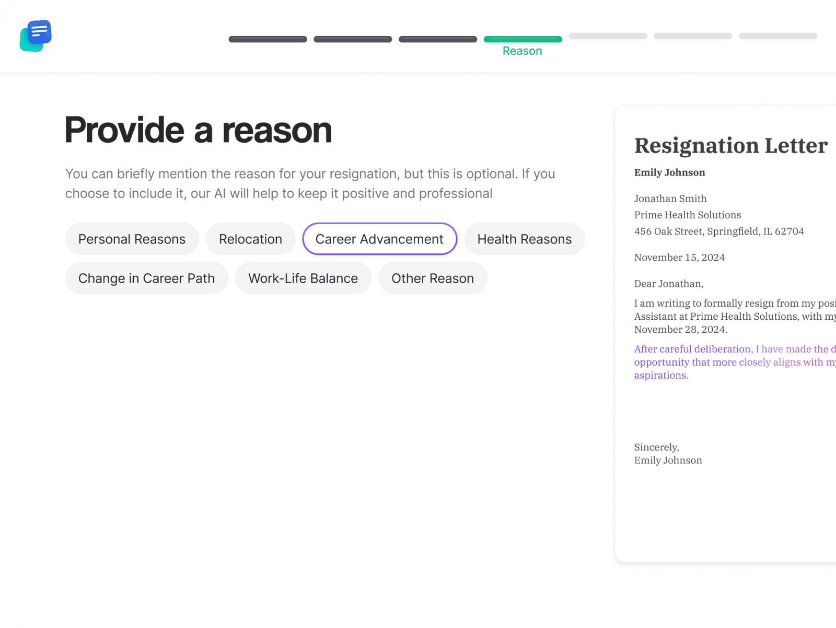Select the last gray progress step bar
This screenshot has height=628, width=836.
tap(777, 36)
